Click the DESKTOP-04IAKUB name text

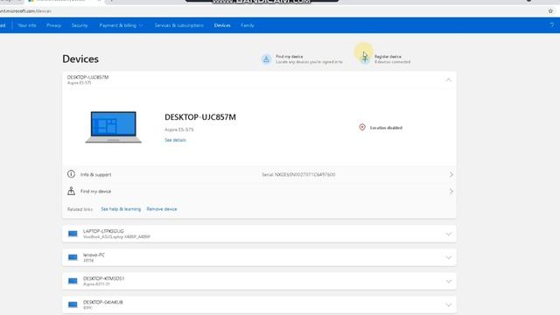(x=103, y=302)
